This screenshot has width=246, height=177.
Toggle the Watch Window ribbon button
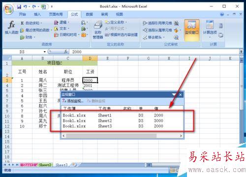pos(192,30)
